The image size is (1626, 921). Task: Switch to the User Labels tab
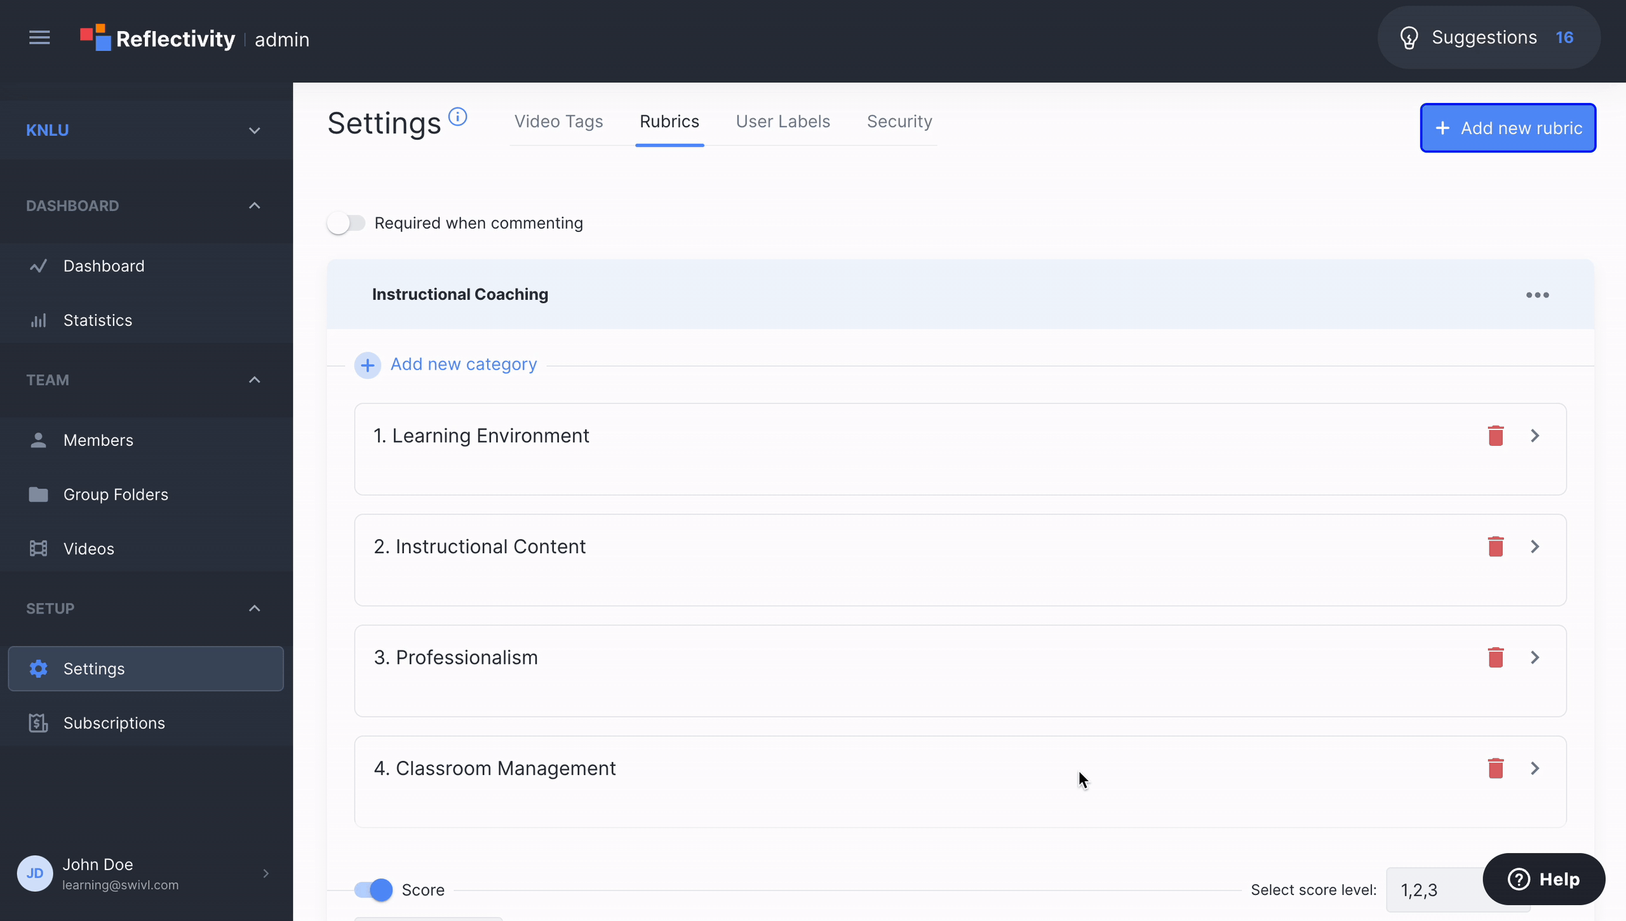point(783,121)
